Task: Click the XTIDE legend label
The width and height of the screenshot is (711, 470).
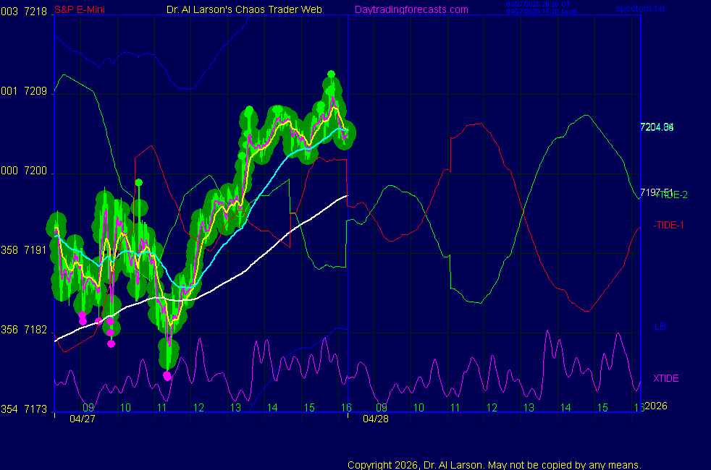Action: pos(665,379)
